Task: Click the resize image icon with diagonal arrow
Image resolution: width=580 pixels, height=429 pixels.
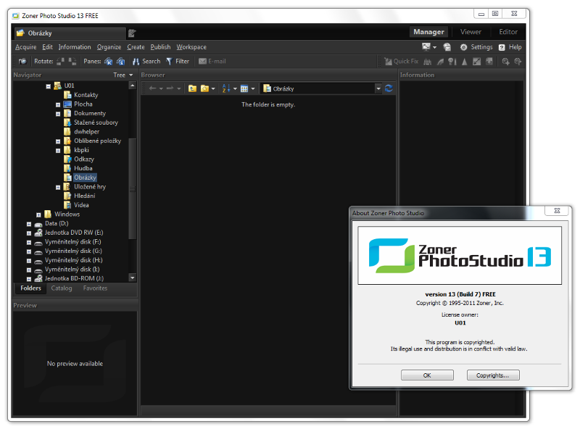Action: [x=477, y=62]
